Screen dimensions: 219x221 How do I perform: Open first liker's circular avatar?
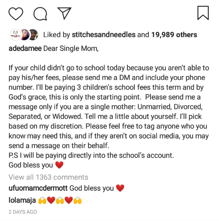(x=15, y=35)
